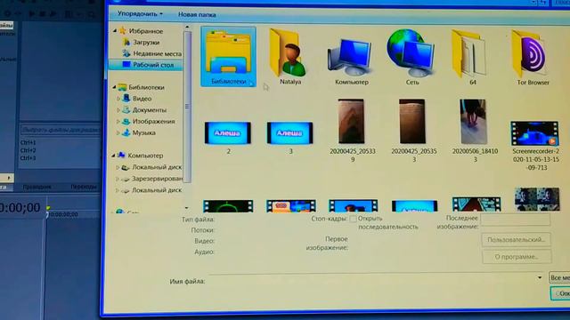Confirm with the Открыть button
This screenshot has height=320, width=570.
(x=560, y=293)
